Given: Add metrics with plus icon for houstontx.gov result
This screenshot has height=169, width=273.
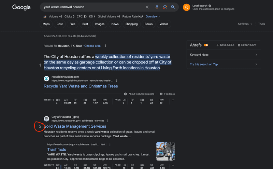Looking at the screenshot, I should 173,165.
